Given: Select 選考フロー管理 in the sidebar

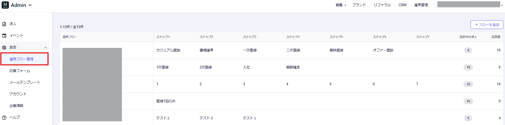Looking at the screenshot, I should (x=21, y=59).
